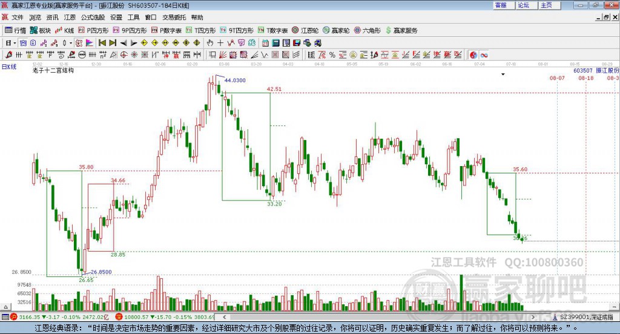The width and height of the screenshot is (620, 334).
Task: Select the red pencil drawing tool
Action: coord(8,55)
